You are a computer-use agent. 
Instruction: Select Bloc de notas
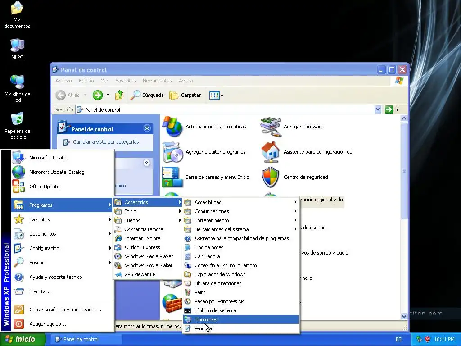[x=241, y=247]
